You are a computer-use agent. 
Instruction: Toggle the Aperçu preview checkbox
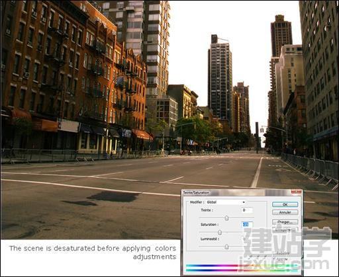tap(273, 258)
